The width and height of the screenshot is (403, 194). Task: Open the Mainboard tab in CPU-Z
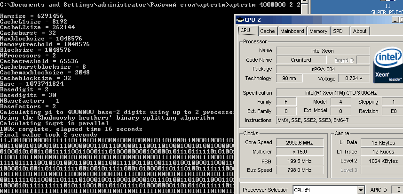[x=292, y=31]
